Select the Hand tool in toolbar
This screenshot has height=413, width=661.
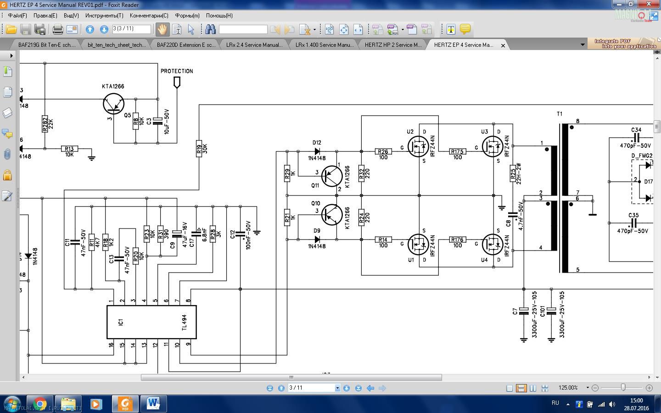click(x=162, y=30)
